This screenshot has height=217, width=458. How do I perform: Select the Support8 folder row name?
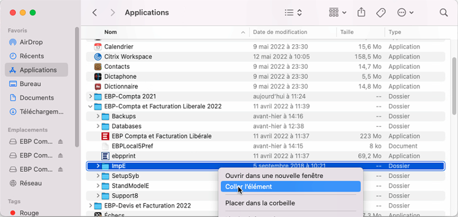[x=125, y=196]
